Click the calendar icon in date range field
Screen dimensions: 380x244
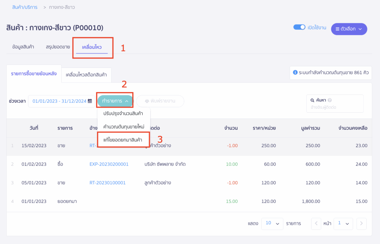coord(90,101)
